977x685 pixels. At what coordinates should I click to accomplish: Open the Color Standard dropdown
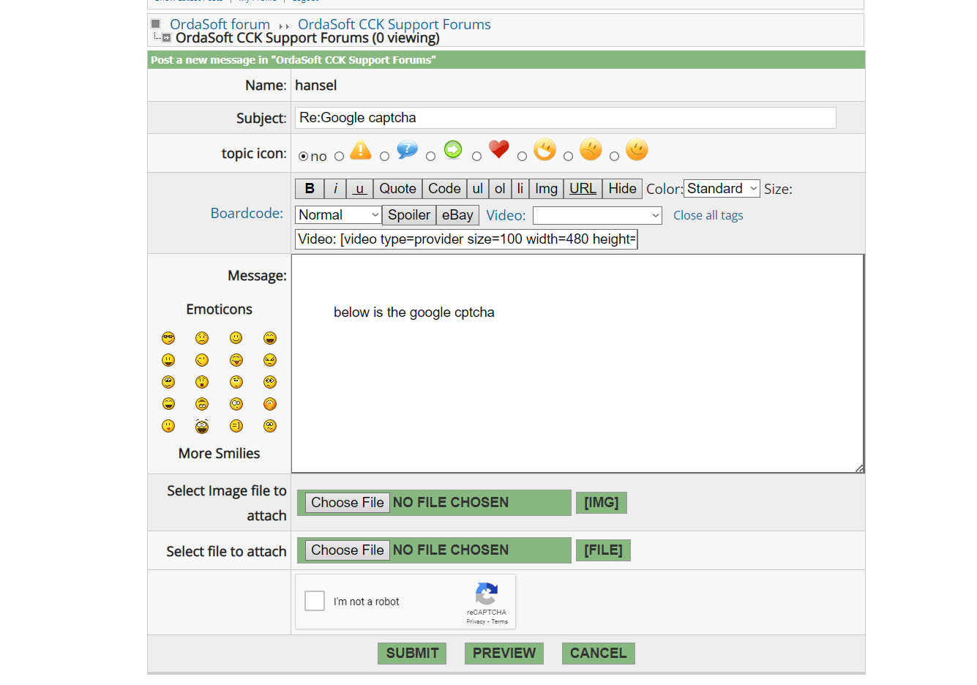[722, 189]
